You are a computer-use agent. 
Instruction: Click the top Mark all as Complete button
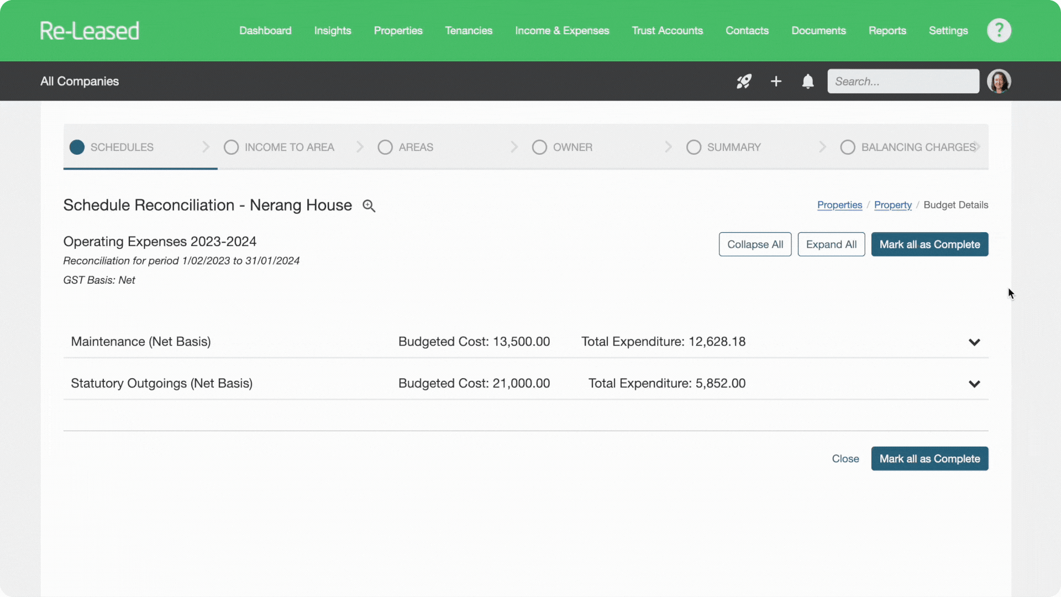pyautogui.click(x=929, y=244)
